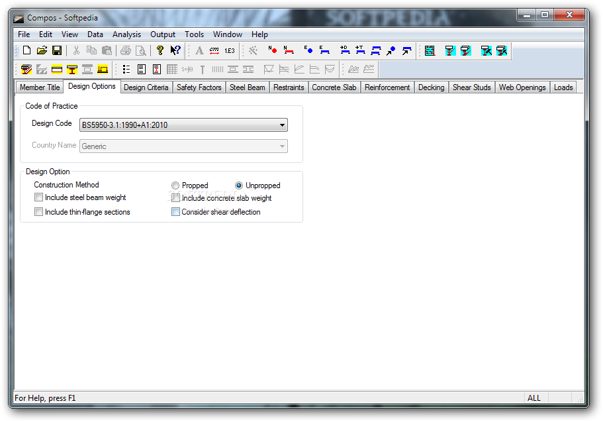Click the single beam hammer design icon
This screenshot has height=422, width=603.
coord(486,50)
